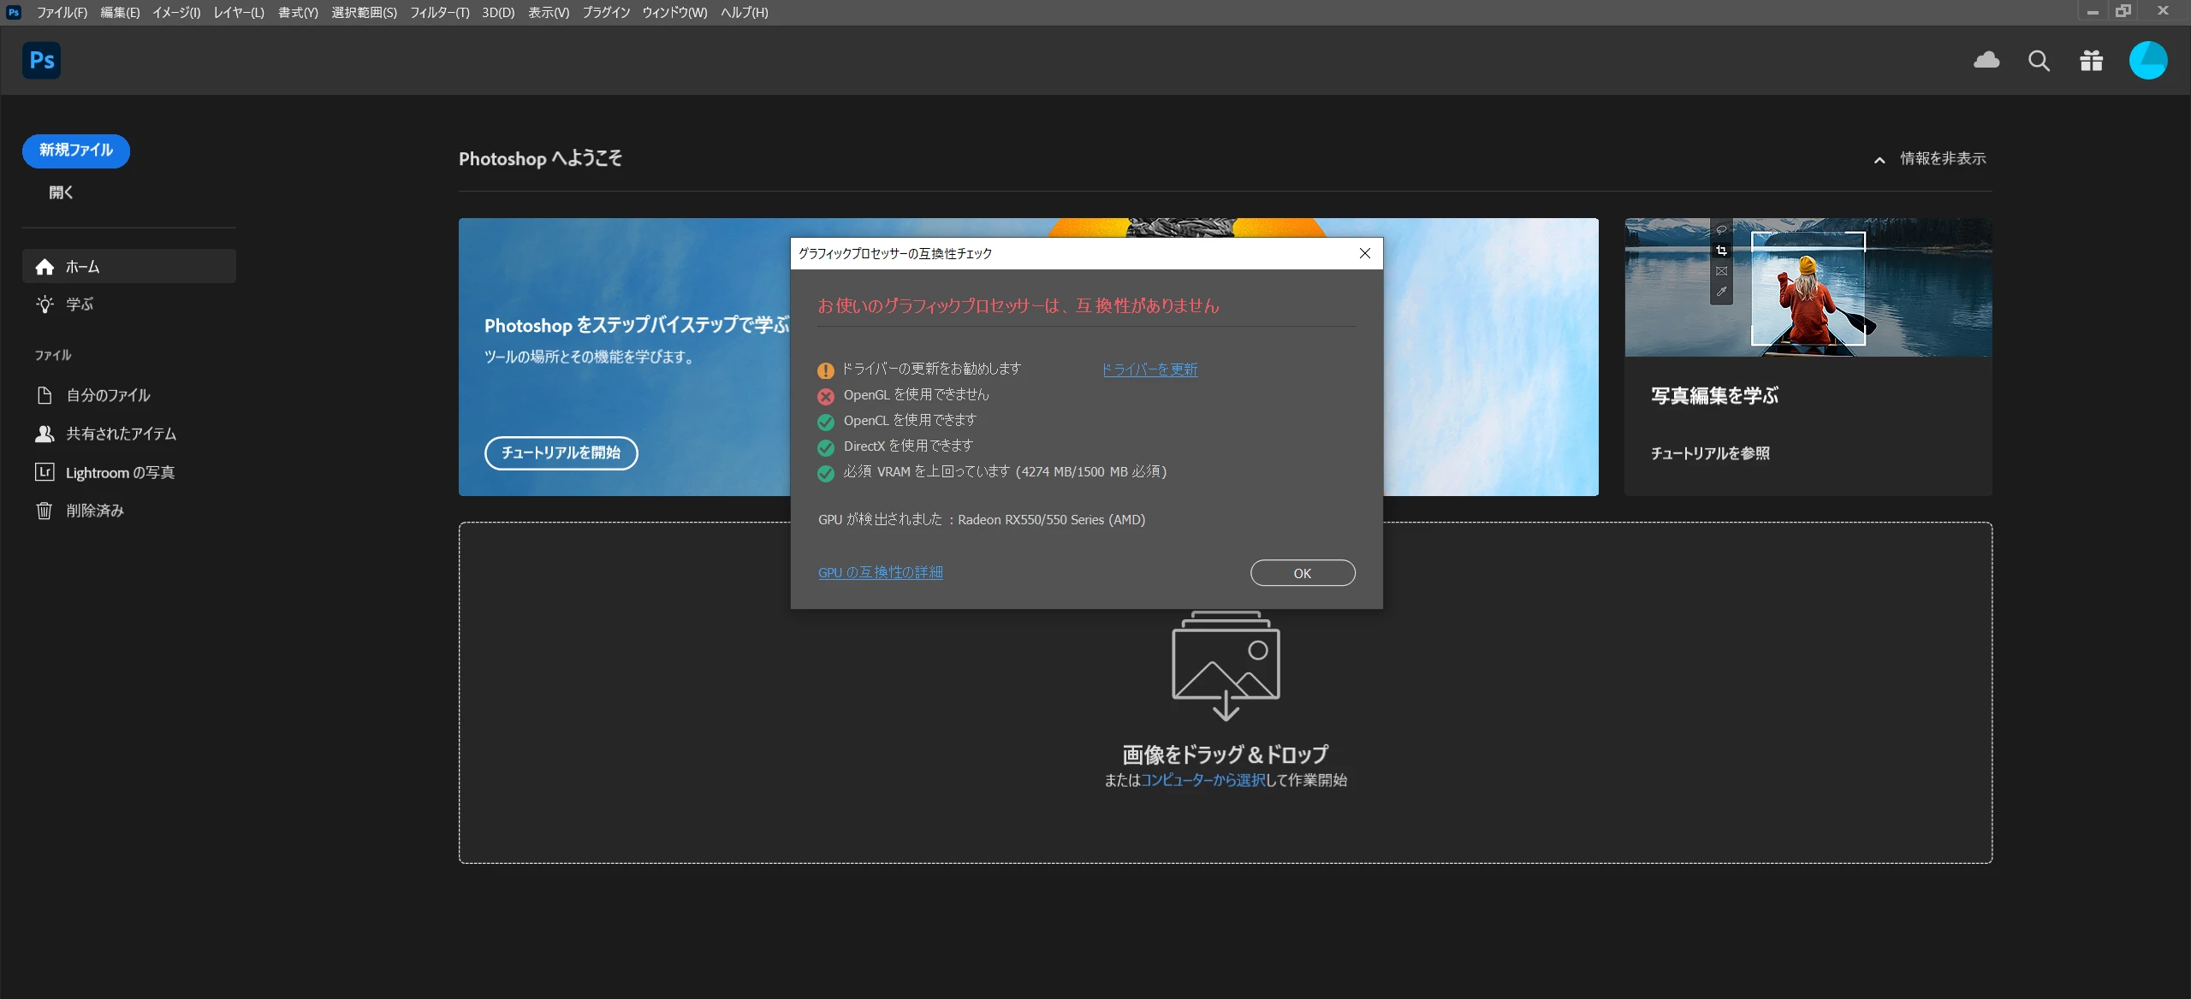The height and width of the screenshot is (999, 2191).
Task: Open 削除済み trash section
Action: coord(94,511)
